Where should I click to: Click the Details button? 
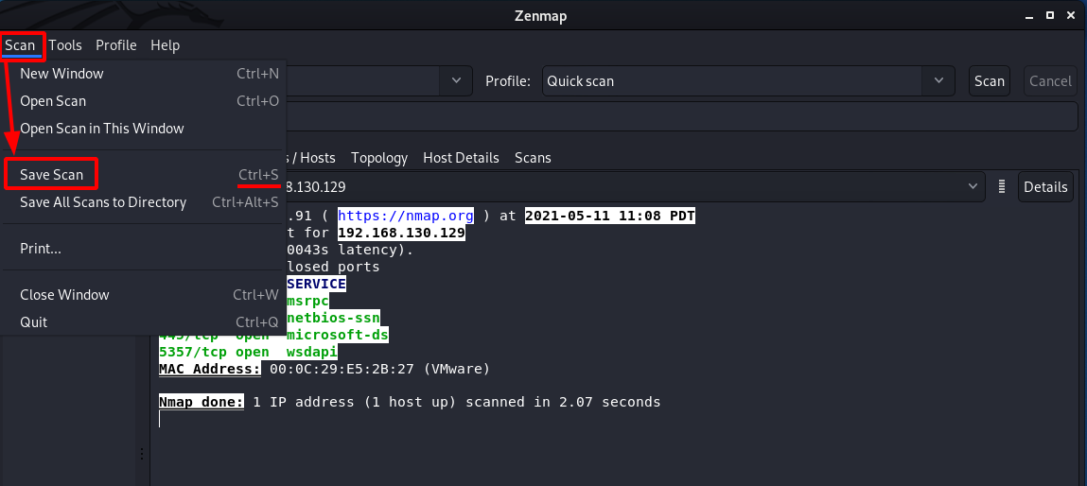point(1045,187)
